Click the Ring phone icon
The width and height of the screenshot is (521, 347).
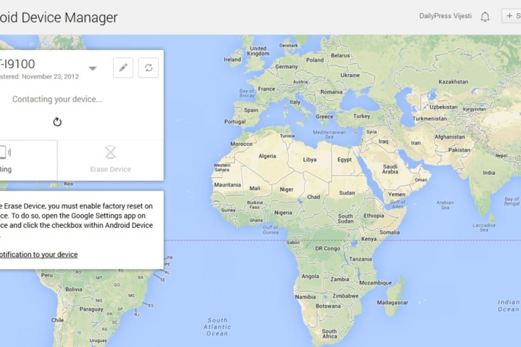point(4,152)
